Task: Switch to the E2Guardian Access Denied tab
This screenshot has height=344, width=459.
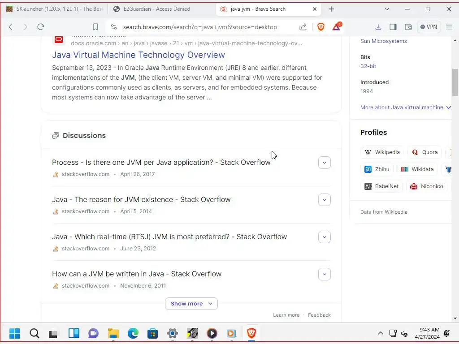Action: click(161, 9)
